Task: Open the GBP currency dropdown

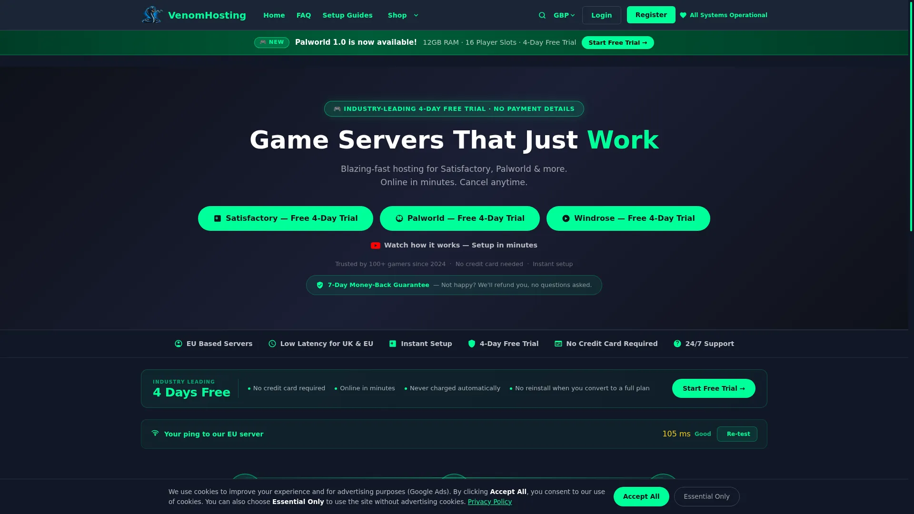Action: [x=564, y=15]
